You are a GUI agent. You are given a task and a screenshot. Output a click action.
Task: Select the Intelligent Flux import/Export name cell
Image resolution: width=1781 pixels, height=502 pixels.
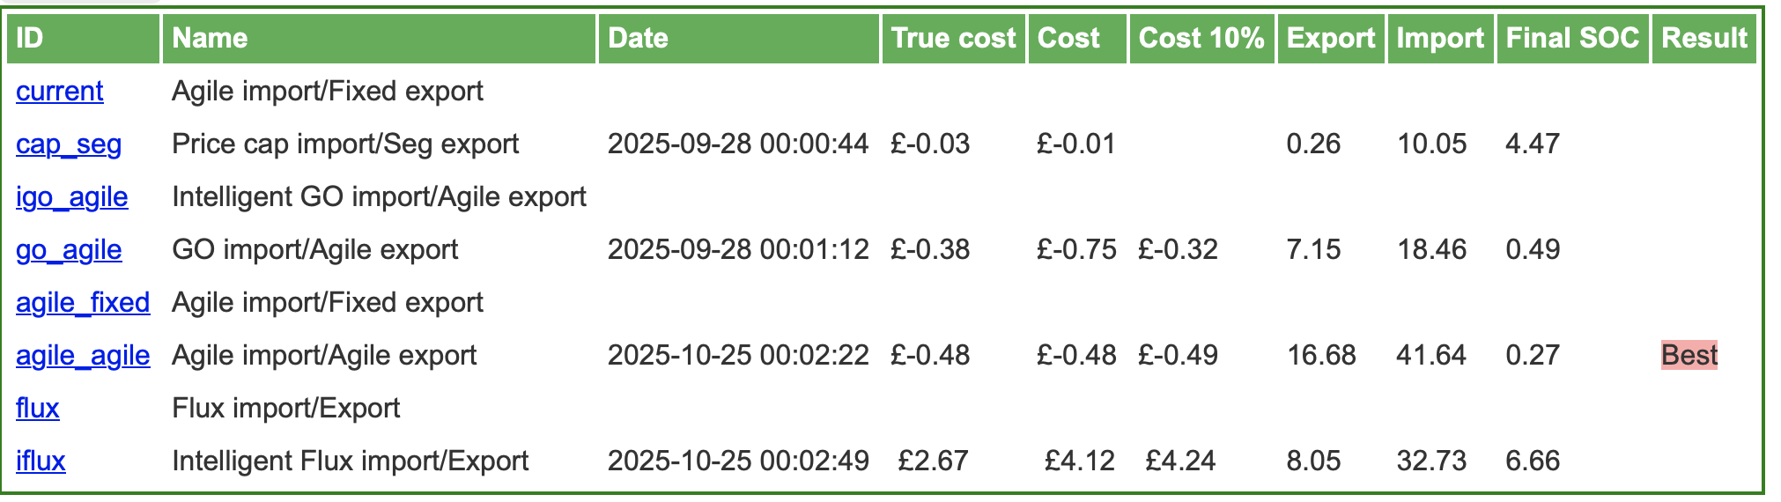tap(351, 461)
